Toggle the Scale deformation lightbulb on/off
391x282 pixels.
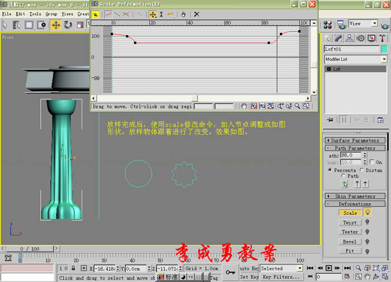pos(368,212)
